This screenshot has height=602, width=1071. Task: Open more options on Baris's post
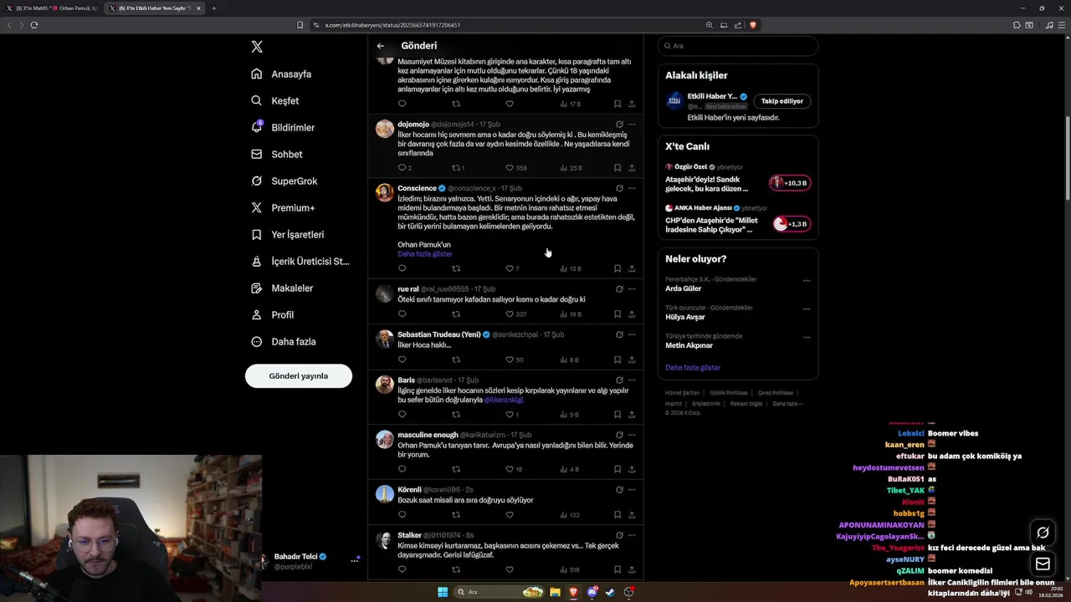[632, 380]
